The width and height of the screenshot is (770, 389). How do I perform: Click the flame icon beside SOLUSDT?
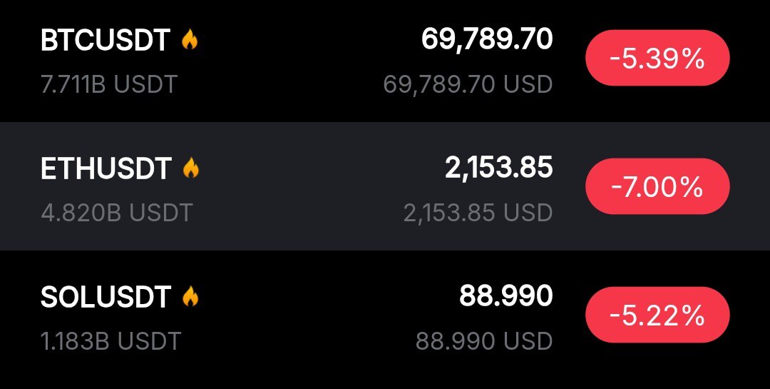[190, 297]
